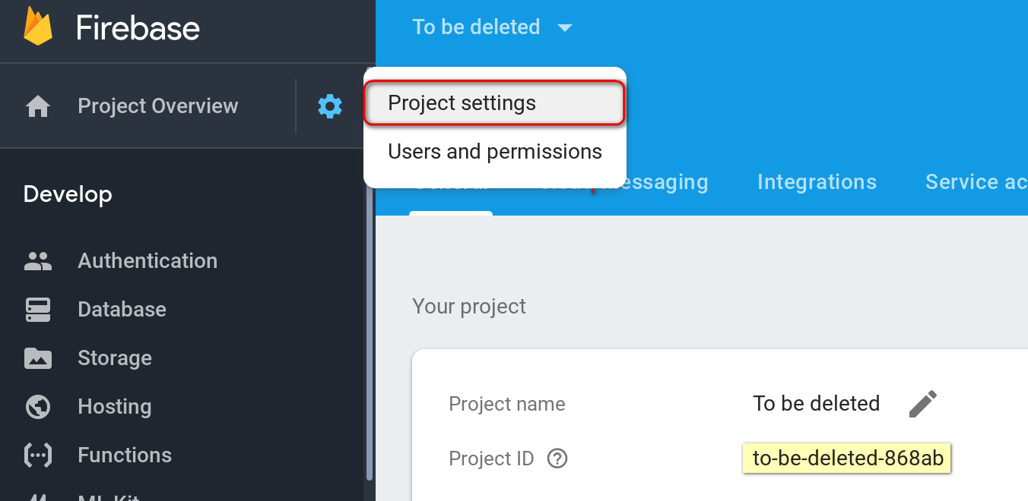This screenshot has height=501, width=1028.
Task: Click the Project Overview home icon
Action: [x=37, y=106]
